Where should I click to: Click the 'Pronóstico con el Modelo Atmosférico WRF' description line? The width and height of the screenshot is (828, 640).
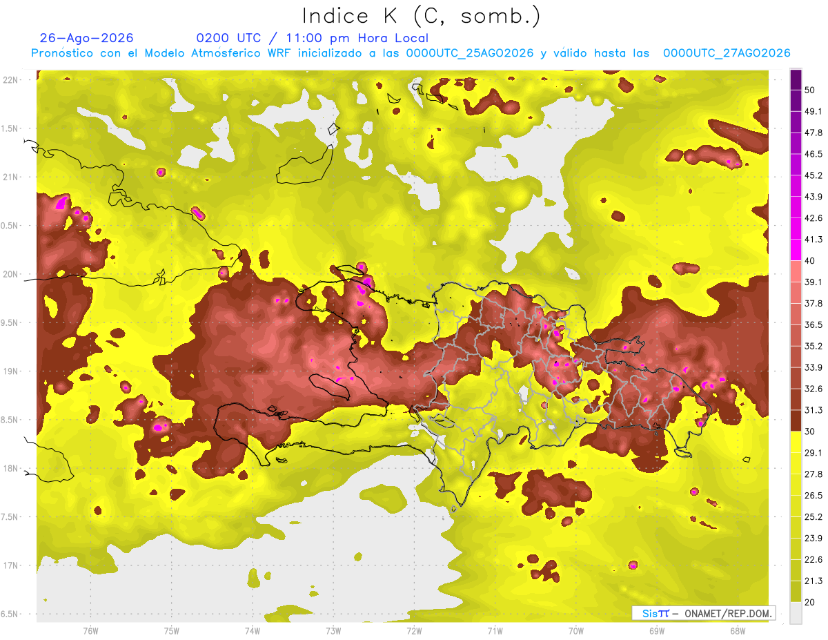click(411, 53)
